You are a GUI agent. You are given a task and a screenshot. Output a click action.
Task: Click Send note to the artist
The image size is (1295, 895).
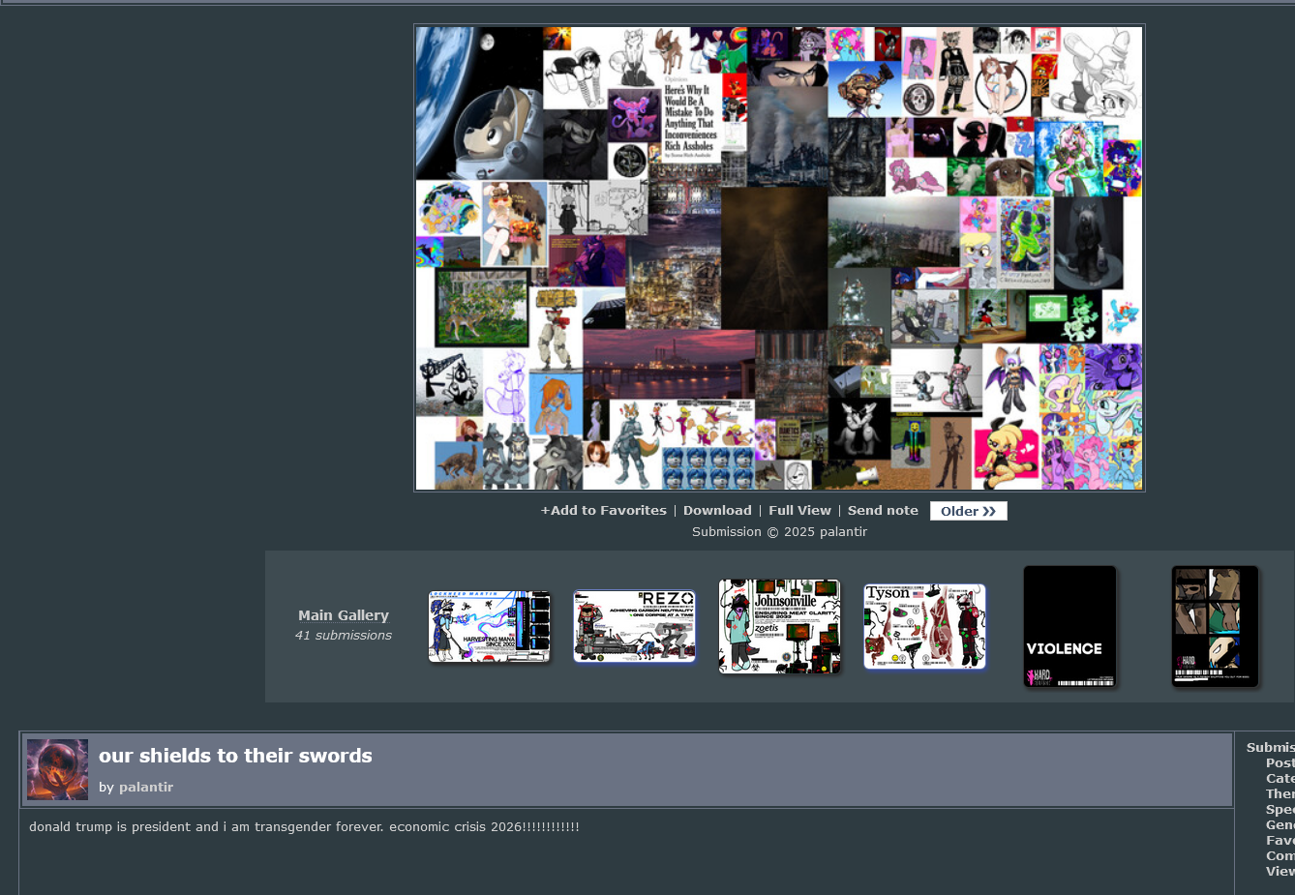883,511
